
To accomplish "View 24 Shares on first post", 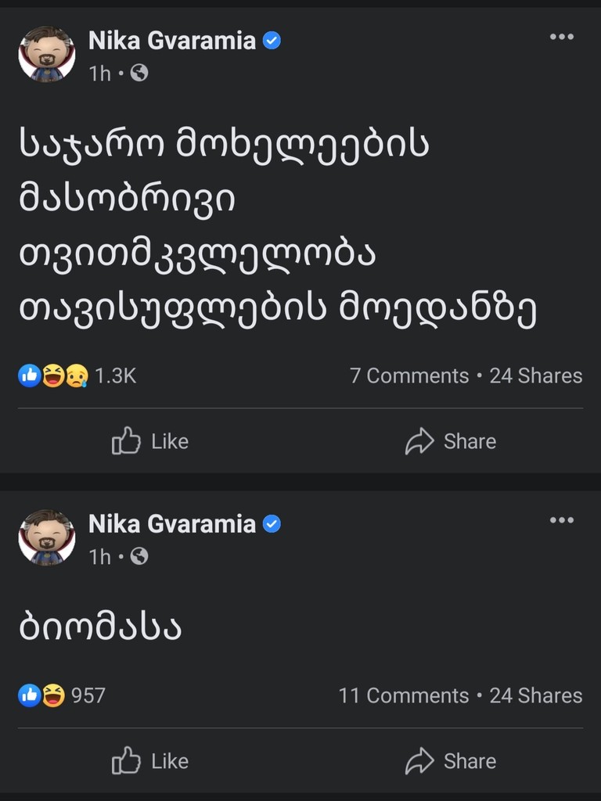I will (536, 376).
